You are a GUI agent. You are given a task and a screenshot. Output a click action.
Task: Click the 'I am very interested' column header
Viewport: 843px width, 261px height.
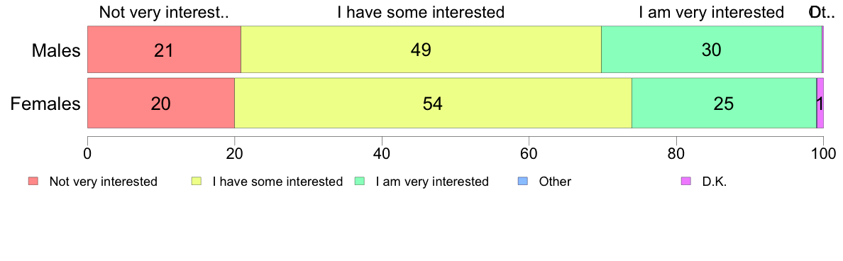click(711, 12)
